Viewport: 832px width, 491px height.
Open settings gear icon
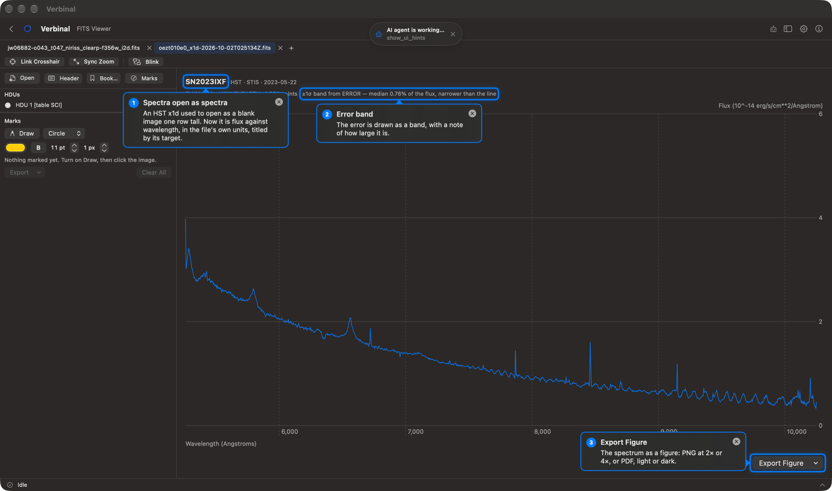point(804,29)
